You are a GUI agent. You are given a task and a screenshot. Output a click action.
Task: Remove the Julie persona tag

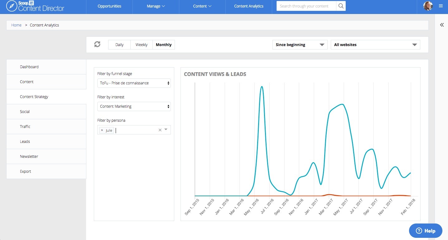coord(102,130)
